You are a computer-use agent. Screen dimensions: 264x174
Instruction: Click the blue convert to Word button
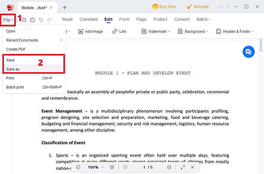[x=248, y=52]
